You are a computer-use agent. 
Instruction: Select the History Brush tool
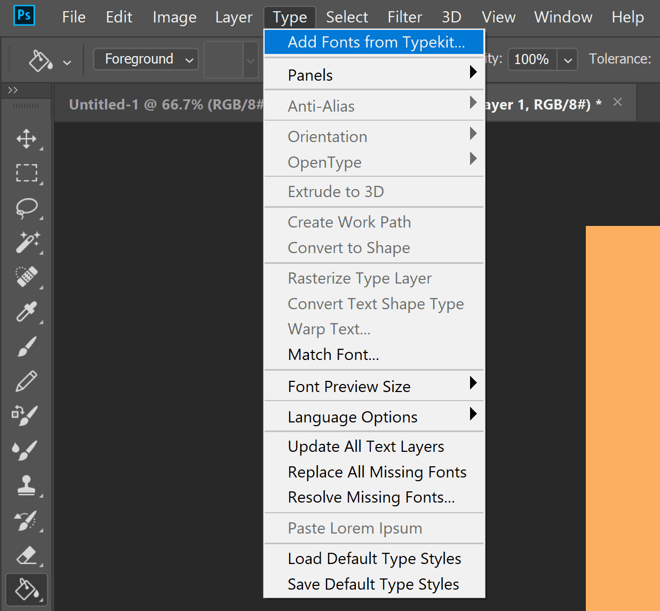(26, 520)
